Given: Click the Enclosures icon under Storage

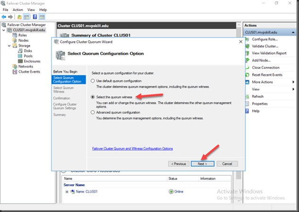Looking at the screenshot, I should click(20, 61).
